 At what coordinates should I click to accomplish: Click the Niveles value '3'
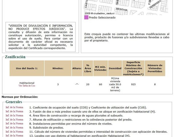[58, 84]
